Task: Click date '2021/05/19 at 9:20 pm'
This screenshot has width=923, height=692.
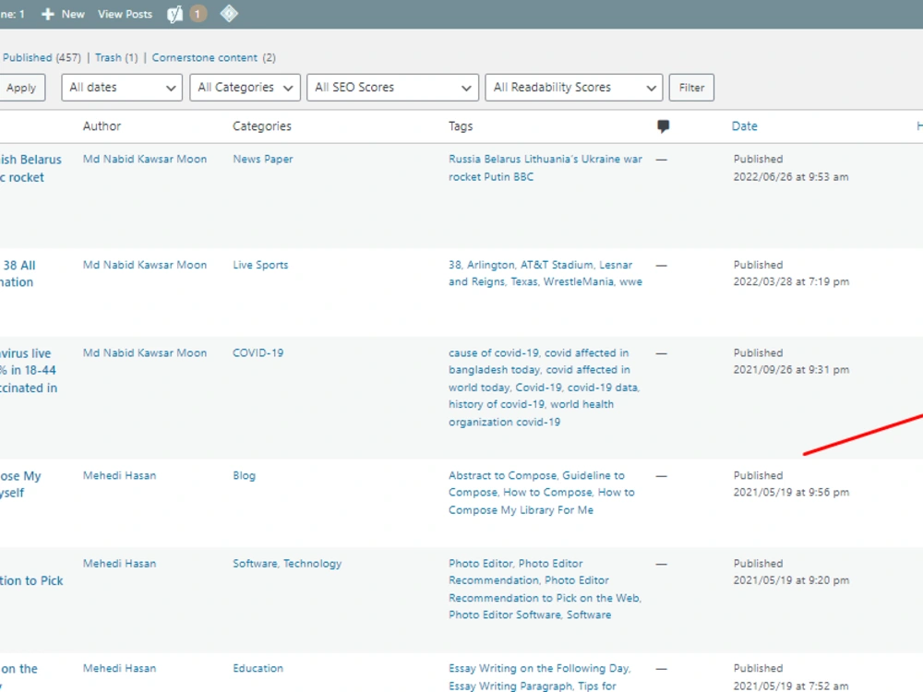Action: point(791,580)
